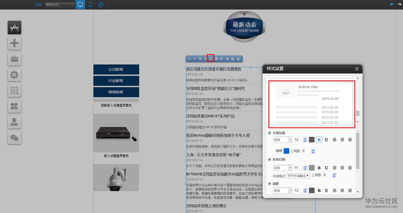The width and height of the screenshot is (403, 213).
Task: Click the 摘要 font size spinner arrows
Action: coord(305,191)
